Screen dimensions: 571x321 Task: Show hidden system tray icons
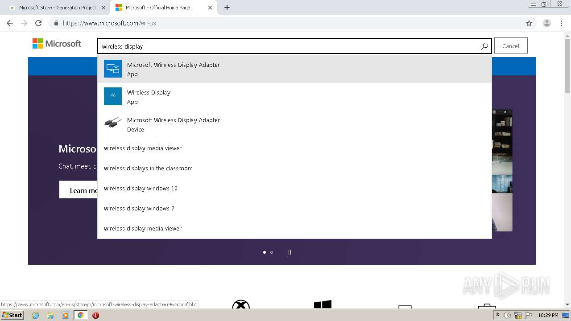click(x=498, y=315)
